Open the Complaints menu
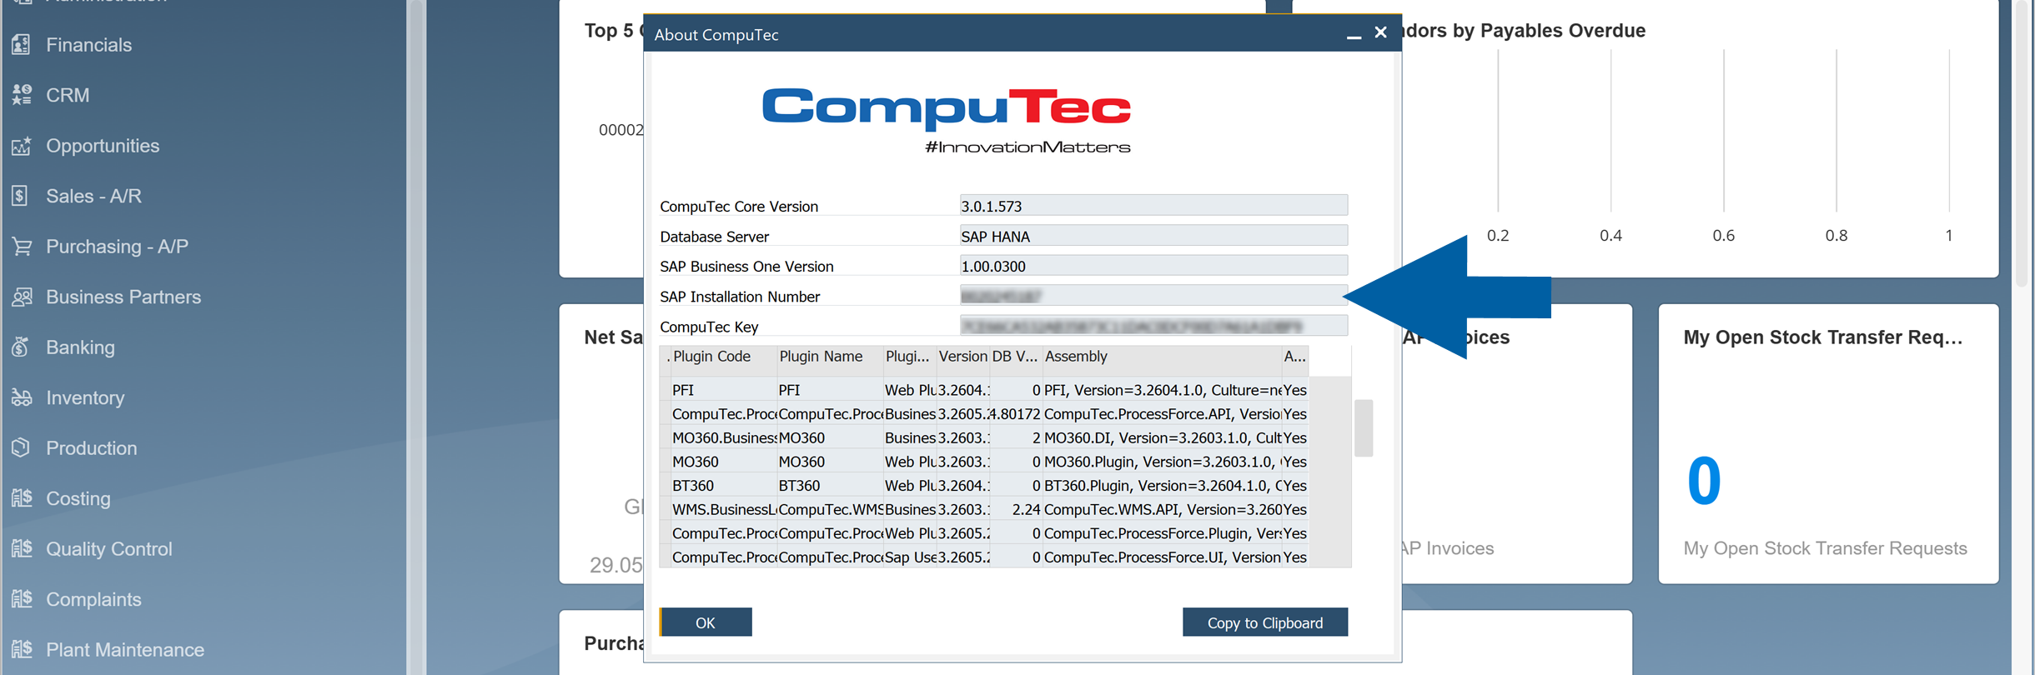The image size is (2035, 675). pyautogui.click(x=93, y=599)
